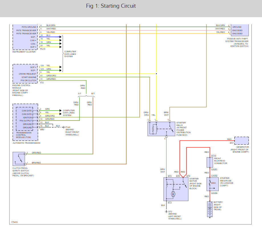This screenshot has height=230, width=262.
Task: Select the ST2 ground symbol
Action: pyautogui.click(x=166, y=212)
